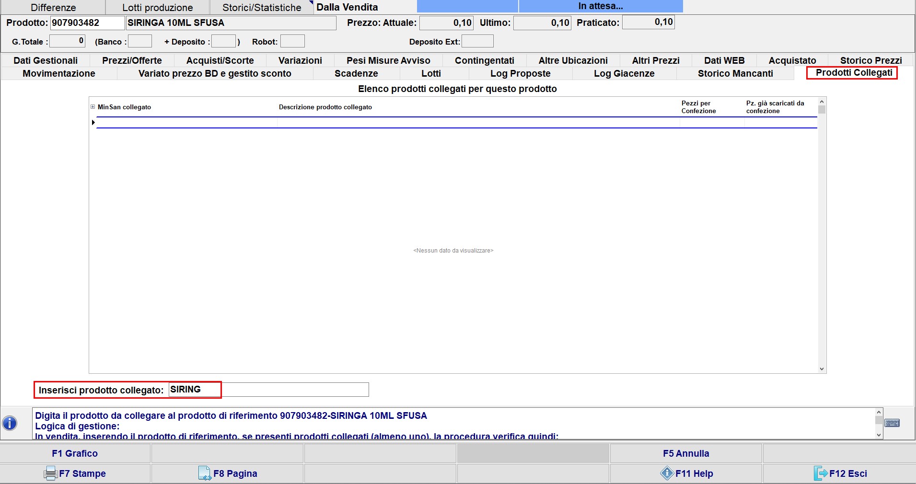The image size is (916, 484).
Task: Switch to the Storico Prezzi tab
Action: tap(870, 60)
